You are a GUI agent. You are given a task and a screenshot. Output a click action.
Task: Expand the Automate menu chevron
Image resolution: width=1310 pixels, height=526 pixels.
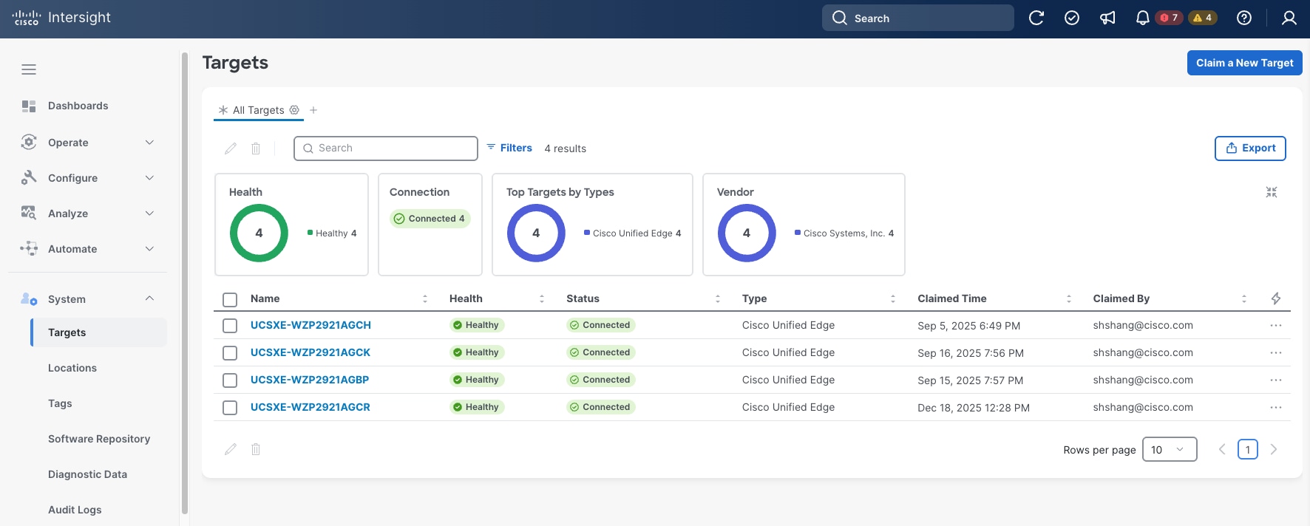click(x=149, y=249)
